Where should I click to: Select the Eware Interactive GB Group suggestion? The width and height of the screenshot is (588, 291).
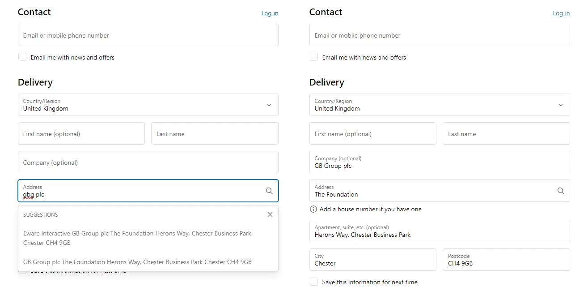point(137,238)
